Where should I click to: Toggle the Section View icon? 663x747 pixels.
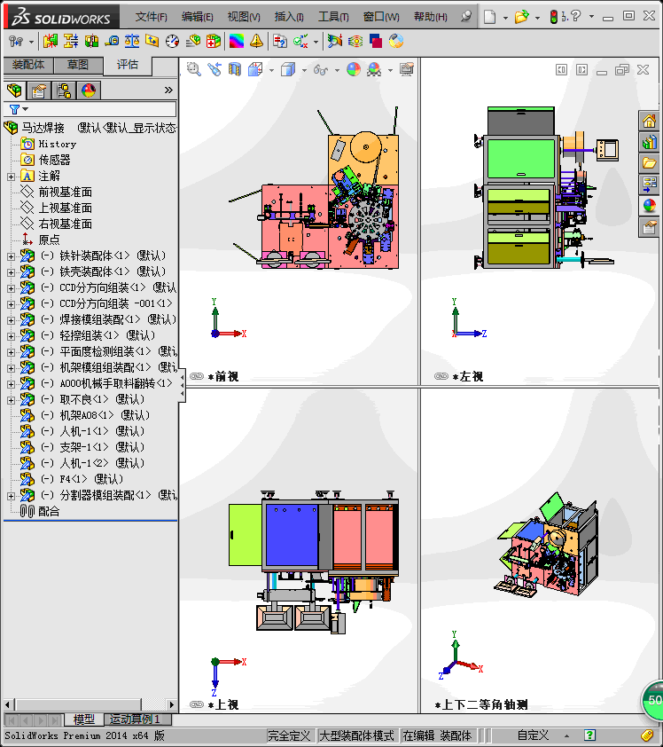[x=235, y=69]
